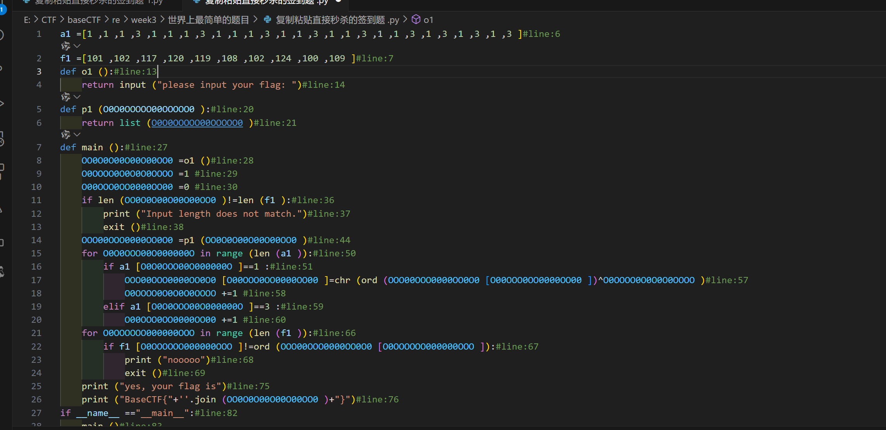Viewport: 886px width, 430px height.
Task: Click line number 17 in the gutter
Action: coord(36,280)
